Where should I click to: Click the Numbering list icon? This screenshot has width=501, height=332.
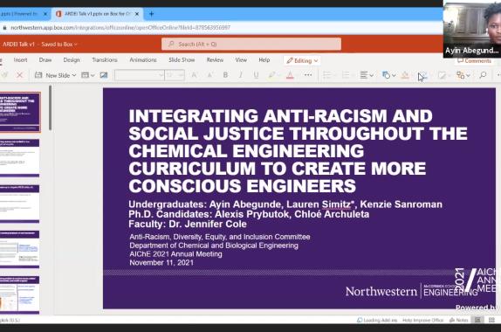[x=346, y=75]
